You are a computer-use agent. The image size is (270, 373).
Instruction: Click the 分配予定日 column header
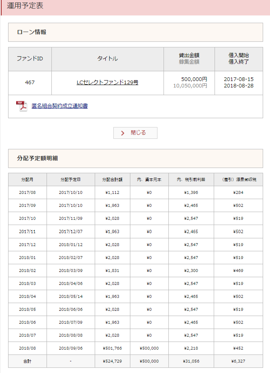tap(71, 179)
